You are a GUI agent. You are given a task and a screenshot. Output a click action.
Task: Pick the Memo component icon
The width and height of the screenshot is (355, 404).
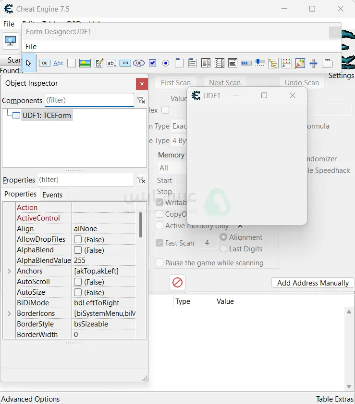(x=98, y=63)
